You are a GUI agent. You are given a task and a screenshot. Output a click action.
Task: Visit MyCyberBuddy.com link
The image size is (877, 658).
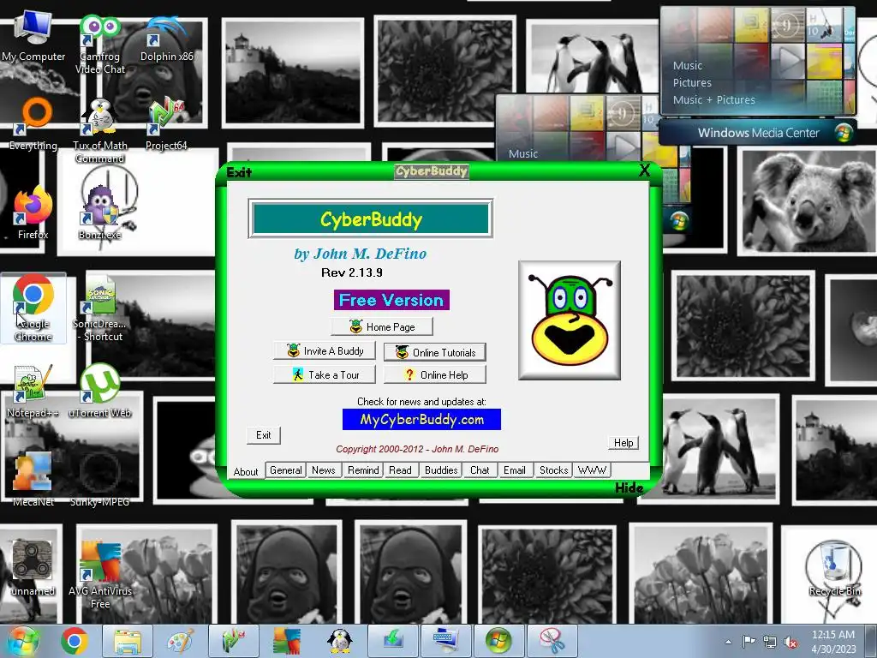(x=421, y=420)
